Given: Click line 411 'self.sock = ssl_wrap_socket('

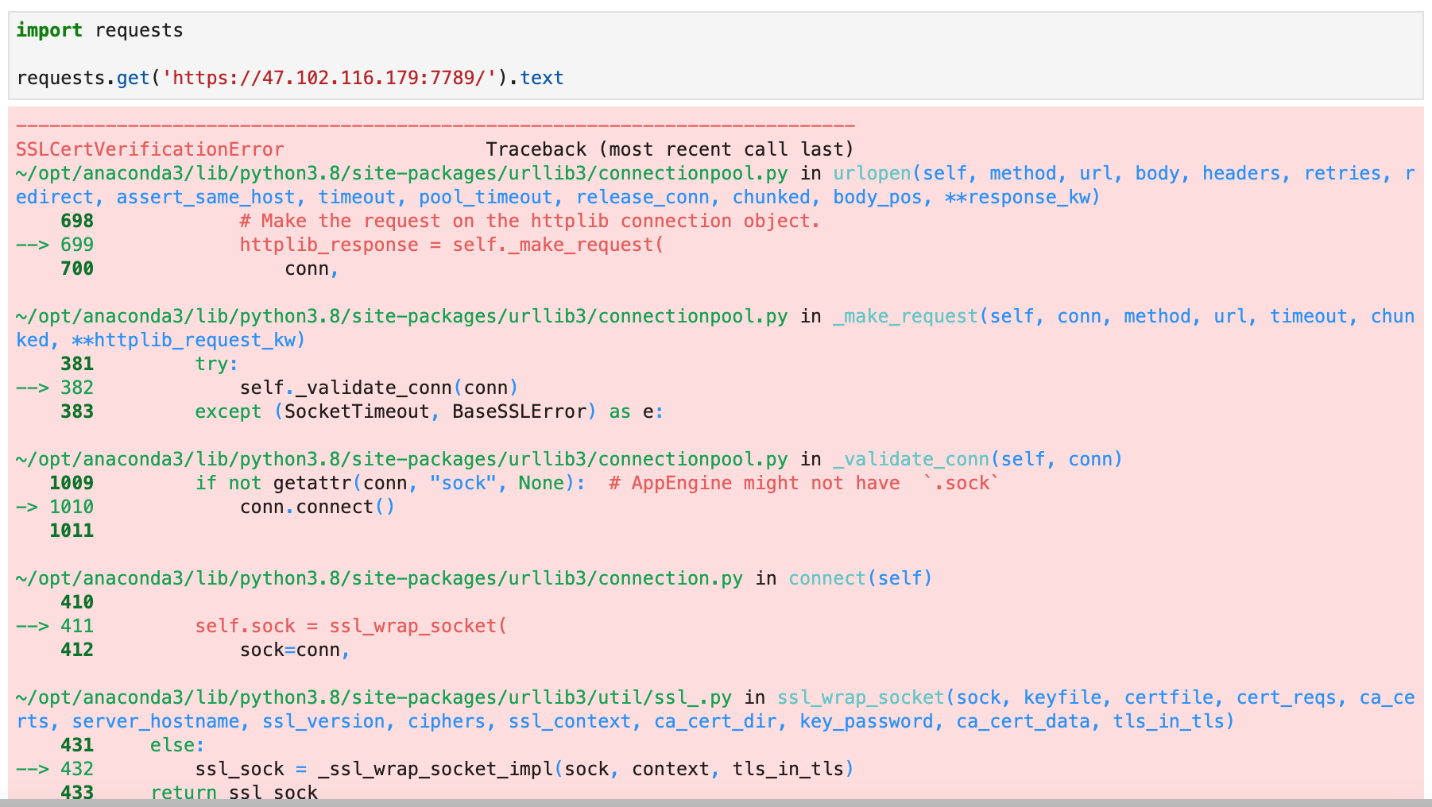Looking at the screenshot, I should click(350, 626).
